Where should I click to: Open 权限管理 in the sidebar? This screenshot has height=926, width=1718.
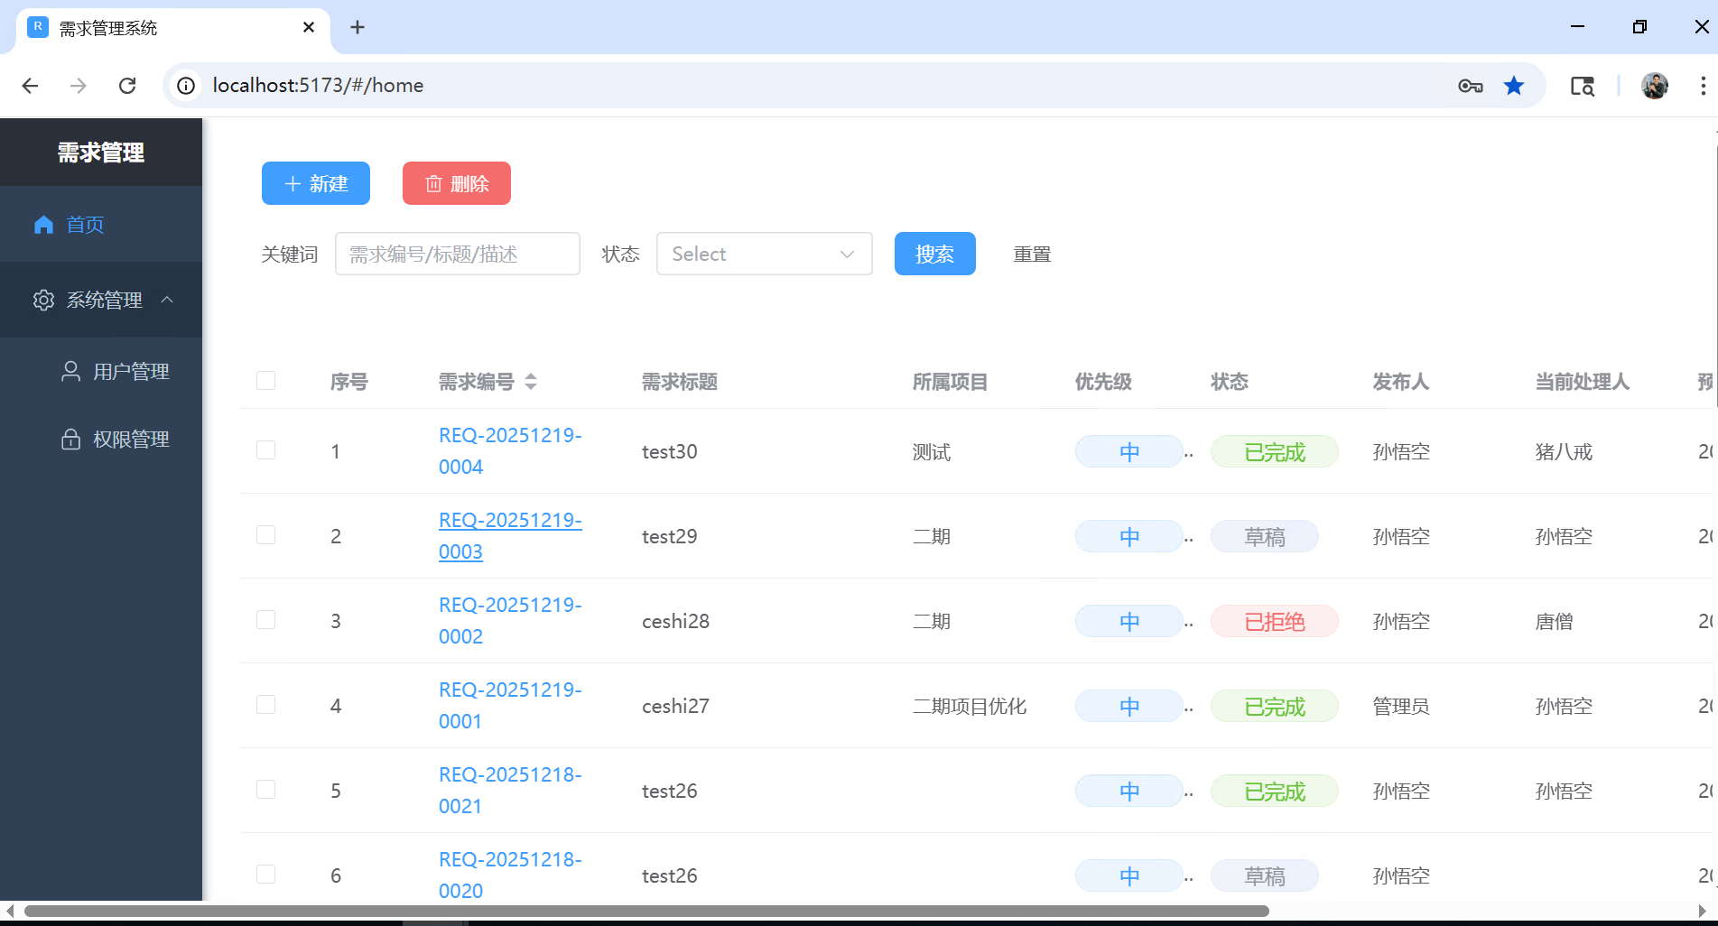click(101, 439)
